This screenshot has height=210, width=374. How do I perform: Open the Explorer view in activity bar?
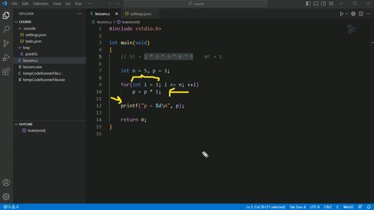tap(6, 16)
